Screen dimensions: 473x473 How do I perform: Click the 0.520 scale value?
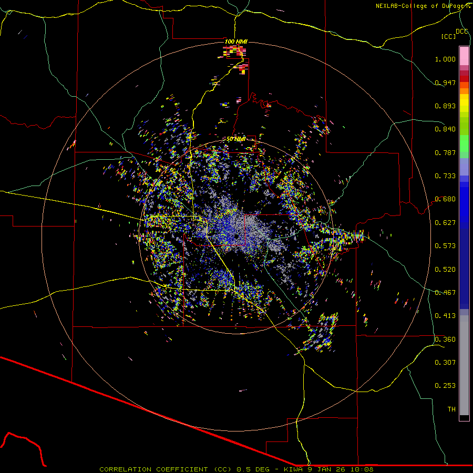pos(445,270)
